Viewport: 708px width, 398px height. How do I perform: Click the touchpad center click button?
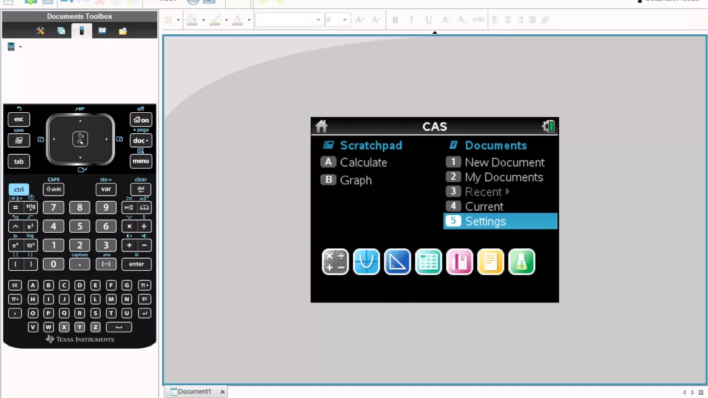pyautogui.click(x=80, y=139)
